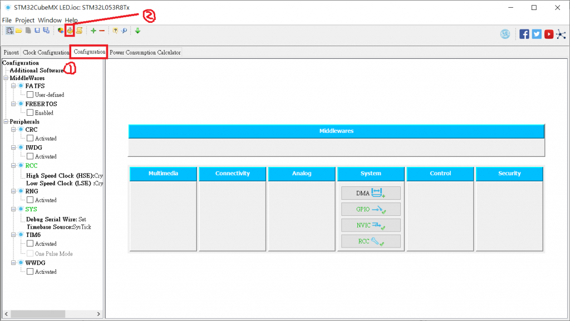Click the greyed document icon in toolbar
Image resolution: width=570 pixels, height=321 pixels.
28,31
